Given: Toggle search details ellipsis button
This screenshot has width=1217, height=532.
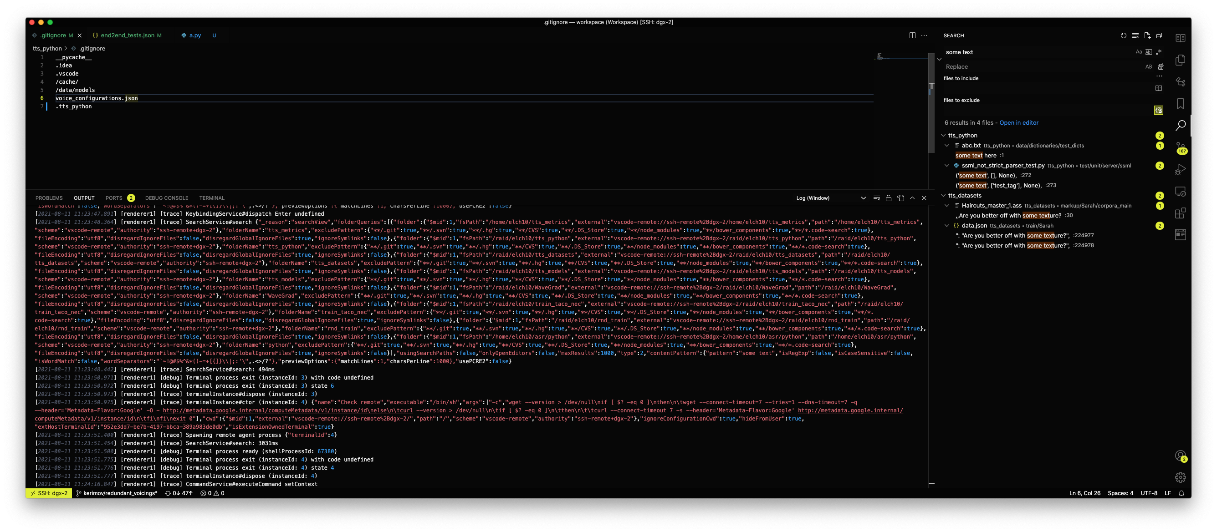Looking at the screenshot, I should click(1158, 76).
